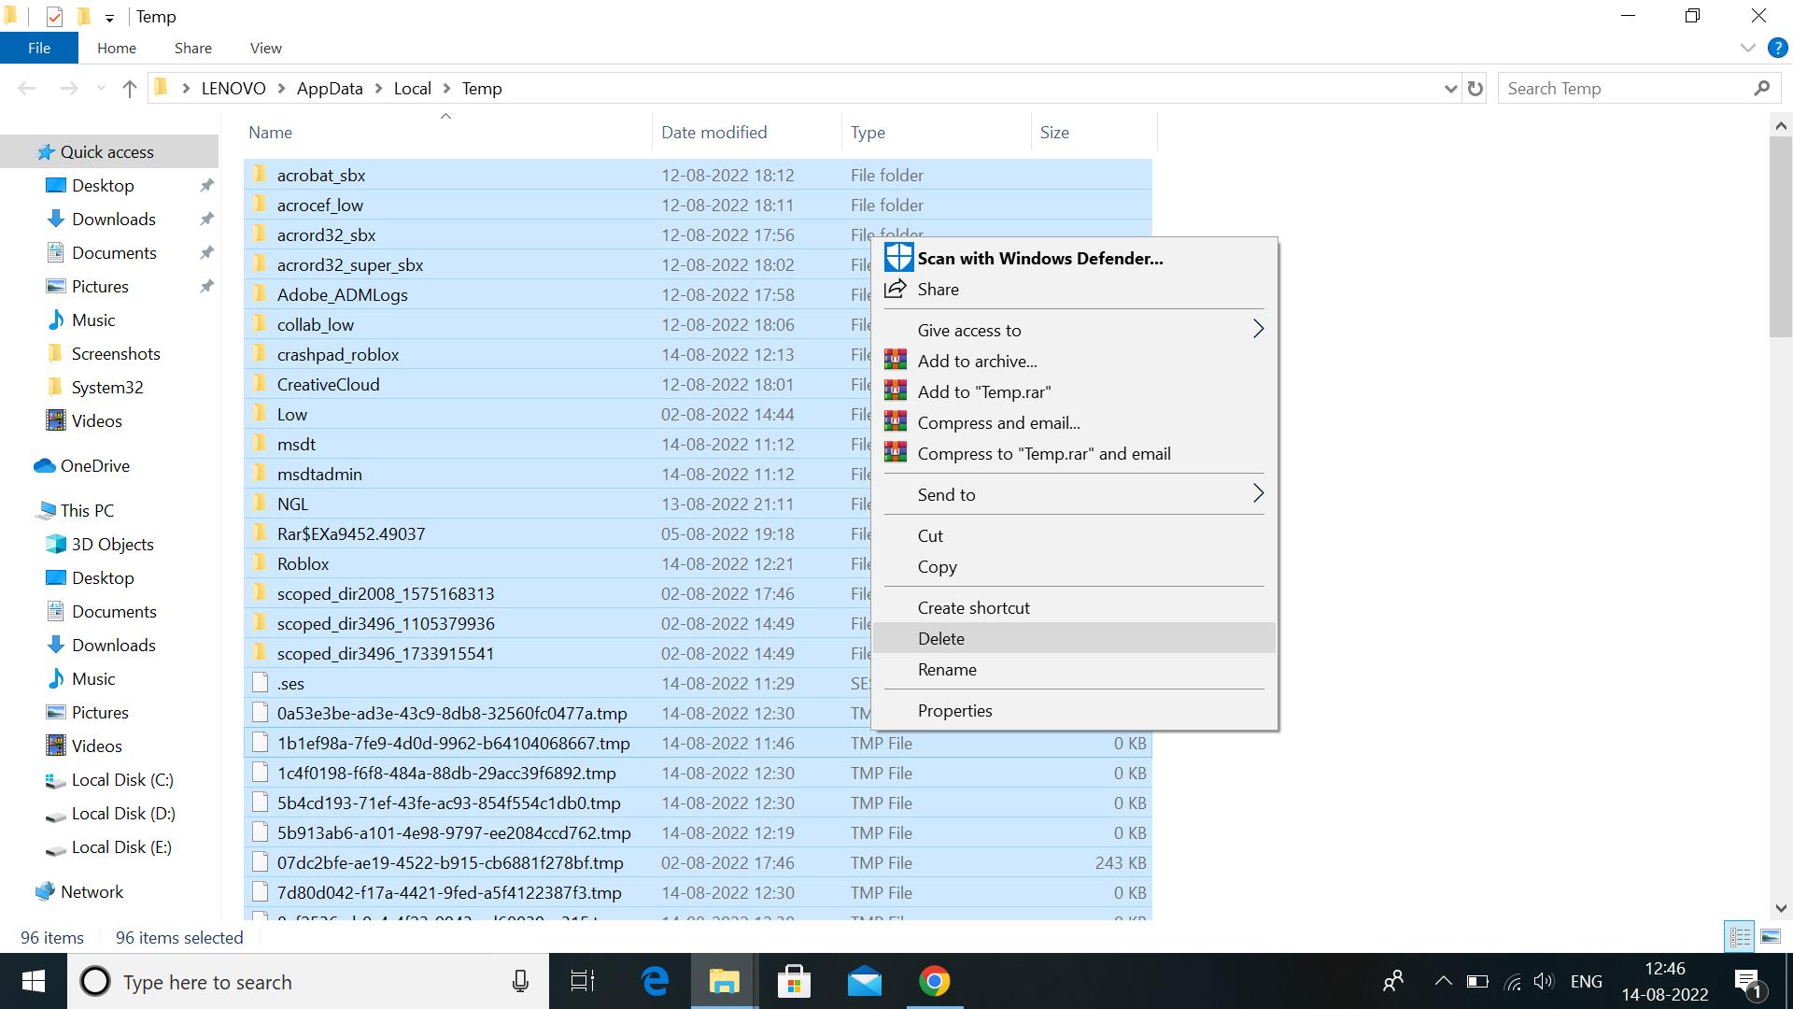Viewport: 1793px width, 1009px height.
Task: Click the Refresh button beside address bar
Action: pos(1475,89)
